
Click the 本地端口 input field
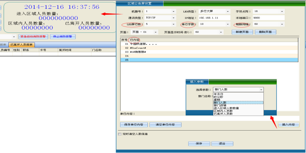[269, 18]
